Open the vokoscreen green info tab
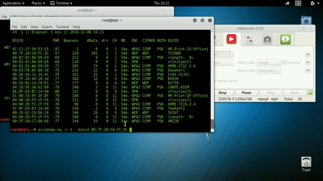 tap(285, 39)
